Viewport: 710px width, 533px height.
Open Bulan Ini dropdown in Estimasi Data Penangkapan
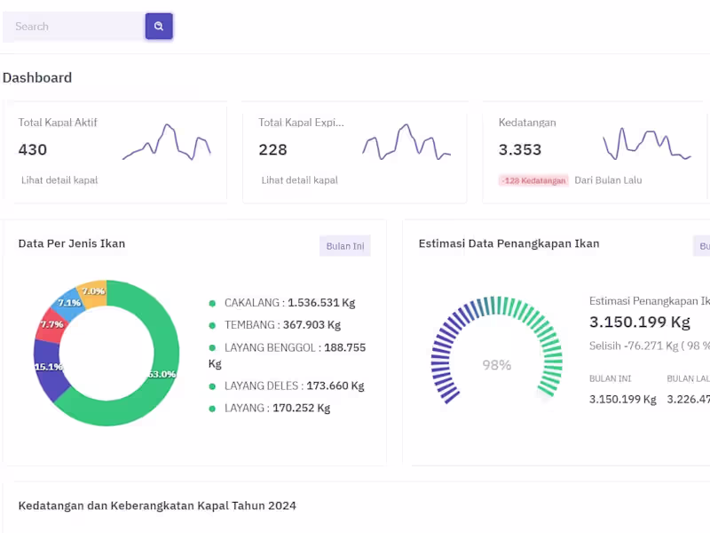click(x=702, y=246)
